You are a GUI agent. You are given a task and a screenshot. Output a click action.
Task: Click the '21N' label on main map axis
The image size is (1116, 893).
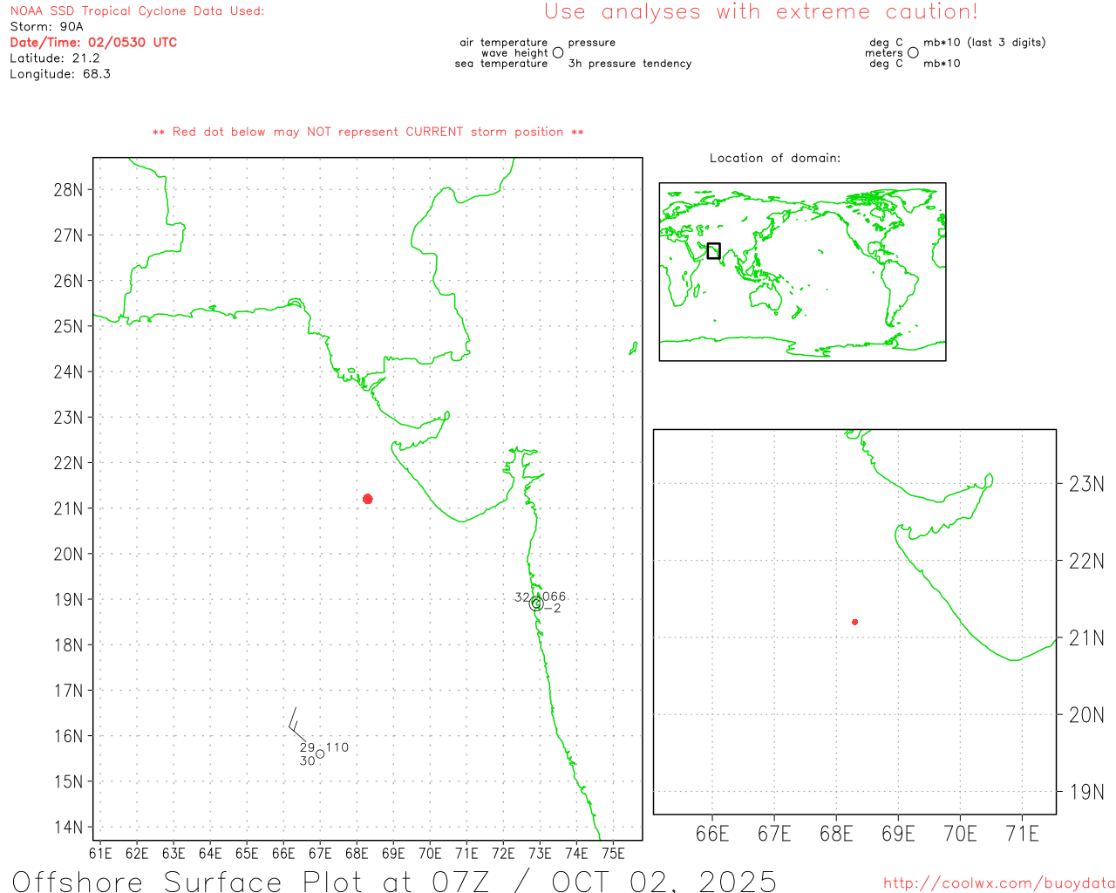[68, 509]
